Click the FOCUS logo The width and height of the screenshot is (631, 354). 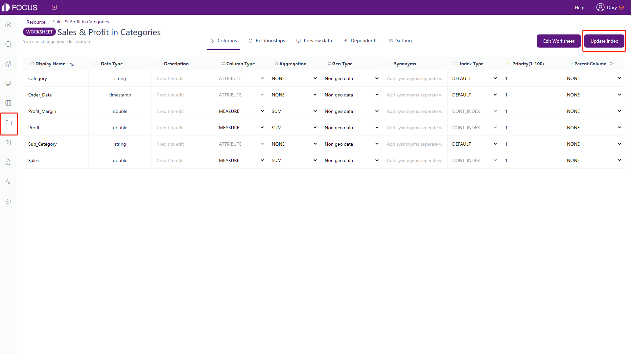pos(20,7)
